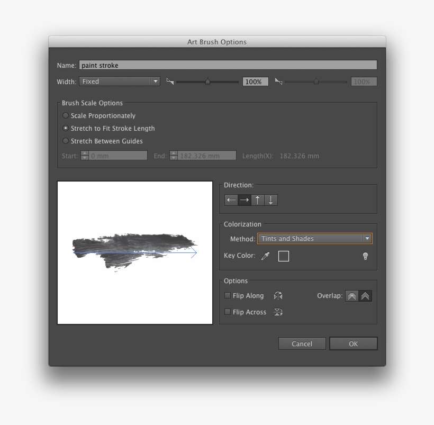434x425 pixels.
Task: Click the width slider thumb
Action: point(207,81)
